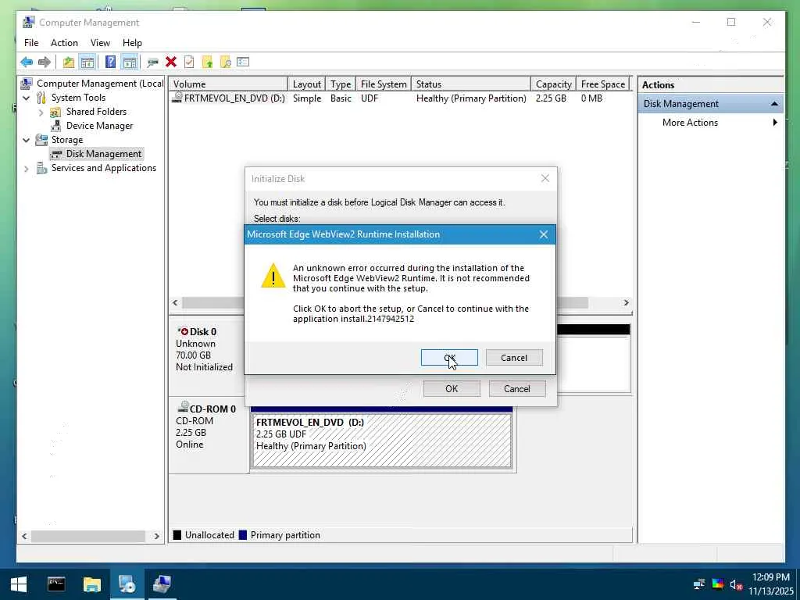
Task: Select Computer Management (Local) root node
Action: pyautogui.click(x=99, y=83)
